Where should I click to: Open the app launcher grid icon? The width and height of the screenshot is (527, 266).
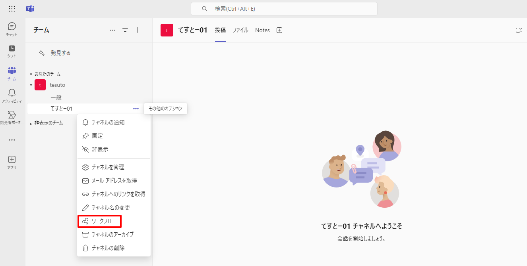[x=12, y=9]
